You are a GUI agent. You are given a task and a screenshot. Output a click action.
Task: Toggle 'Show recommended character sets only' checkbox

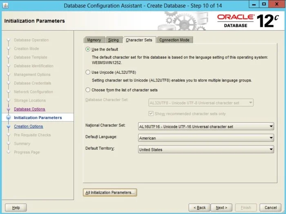(151, 114)
